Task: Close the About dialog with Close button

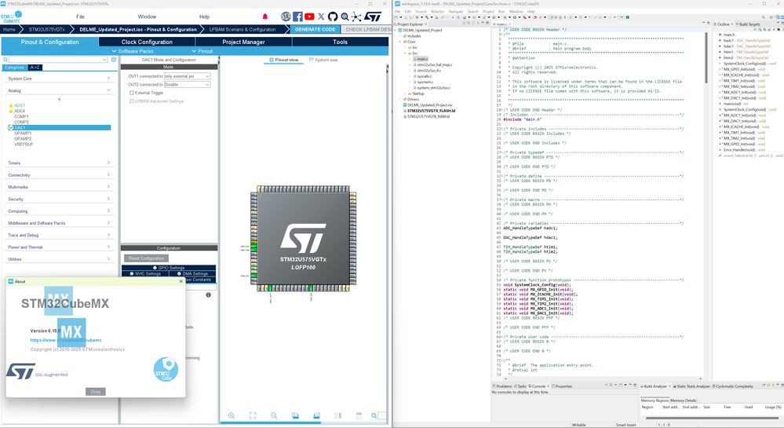Action: tap(95, 391)
